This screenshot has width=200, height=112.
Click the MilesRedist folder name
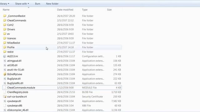point(13,43)
